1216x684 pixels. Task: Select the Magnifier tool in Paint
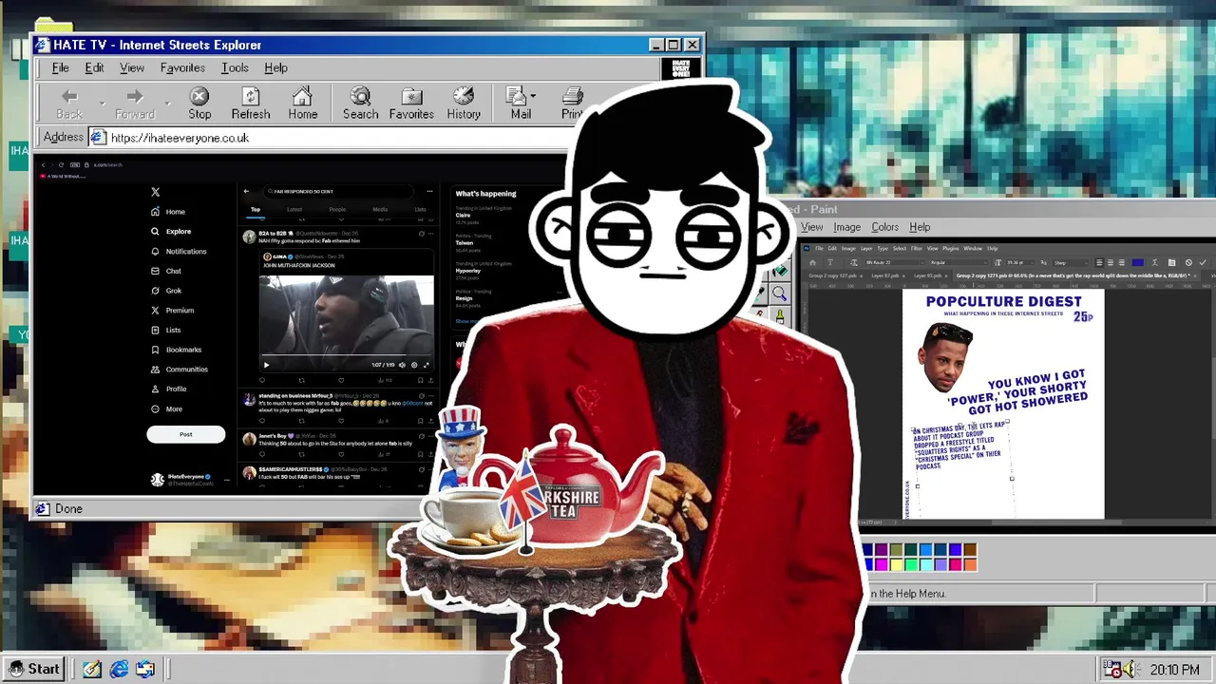tap(779, 294)
